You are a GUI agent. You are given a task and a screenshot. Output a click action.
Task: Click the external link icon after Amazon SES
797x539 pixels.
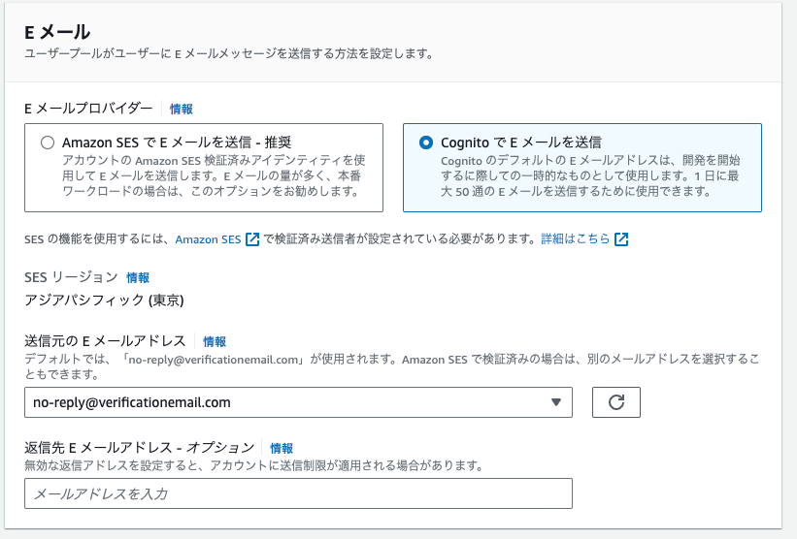coord(252,239)
